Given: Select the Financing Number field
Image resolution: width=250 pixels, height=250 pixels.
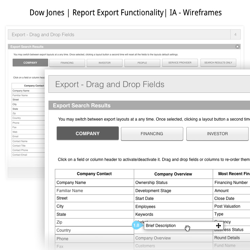Looking at the screenshot, I should 231,183.
